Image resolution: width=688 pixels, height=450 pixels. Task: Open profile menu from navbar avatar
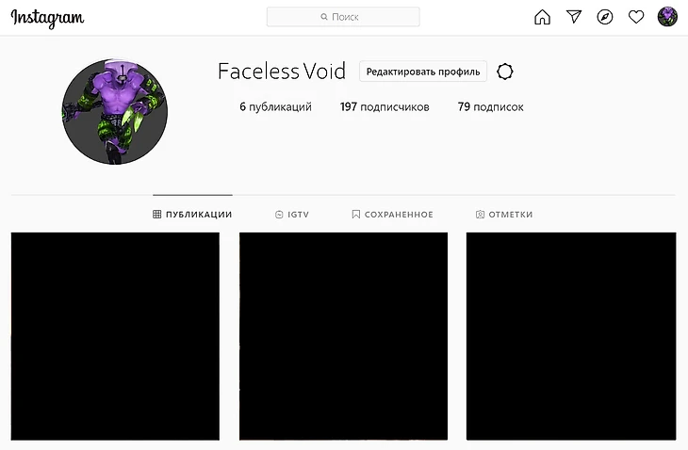tap(667, 17)
